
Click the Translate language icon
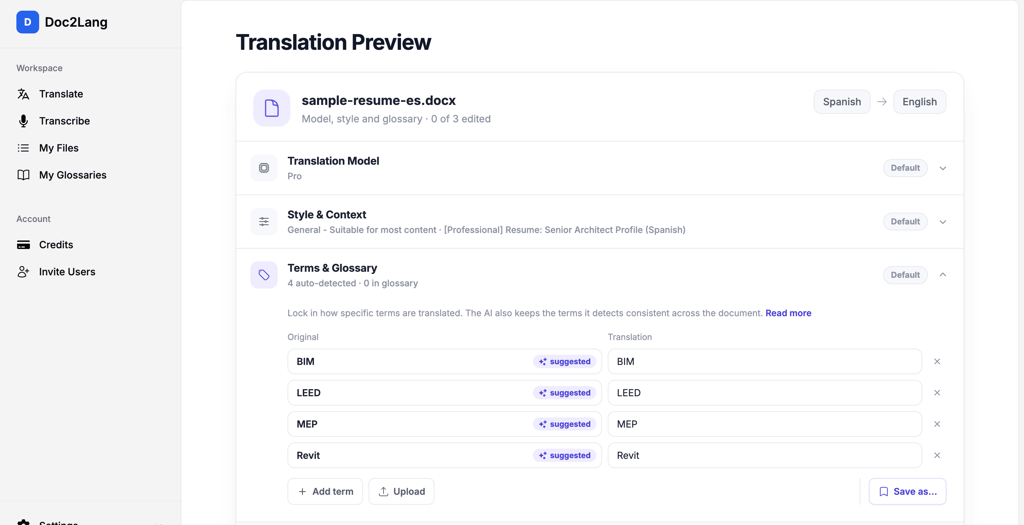(23, 94)
